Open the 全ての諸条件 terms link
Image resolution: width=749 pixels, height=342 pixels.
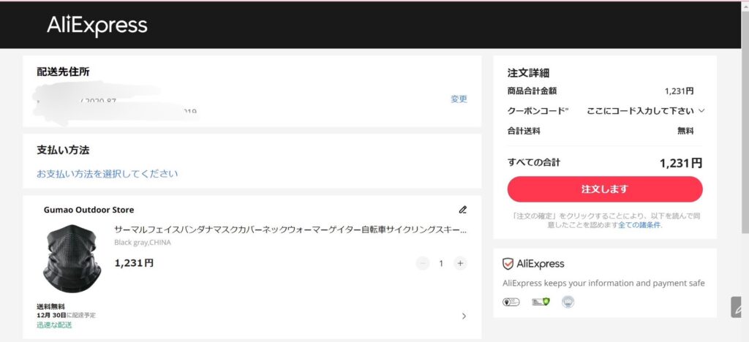tap(639, 225)
